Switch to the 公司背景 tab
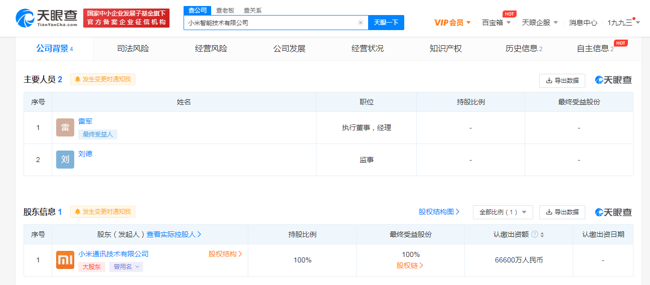 [x=55, y=49]
